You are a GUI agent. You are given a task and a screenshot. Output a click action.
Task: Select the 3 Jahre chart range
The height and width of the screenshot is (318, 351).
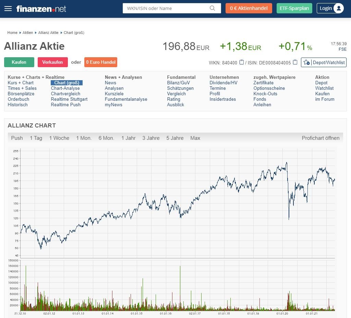(x=151, y=138)
